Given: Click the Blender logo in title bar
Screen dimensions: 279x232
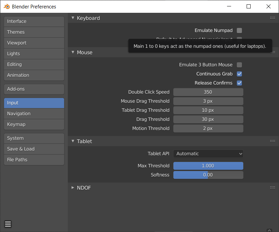Looking at the screenshot, I should pos(6,6).
